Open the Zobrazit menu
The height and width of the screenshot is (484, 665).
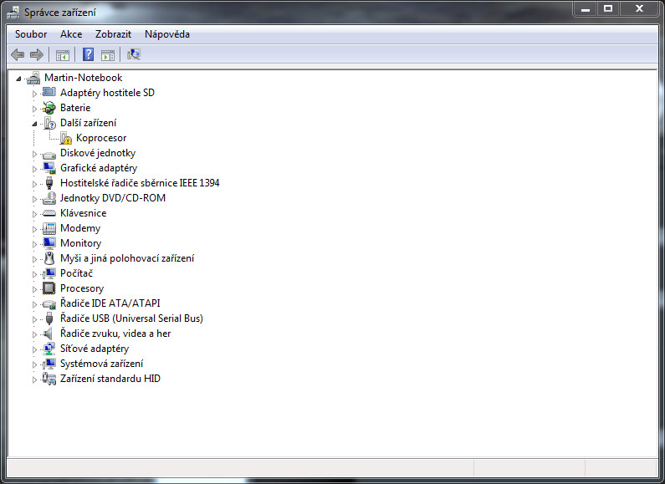coord(113,34)
